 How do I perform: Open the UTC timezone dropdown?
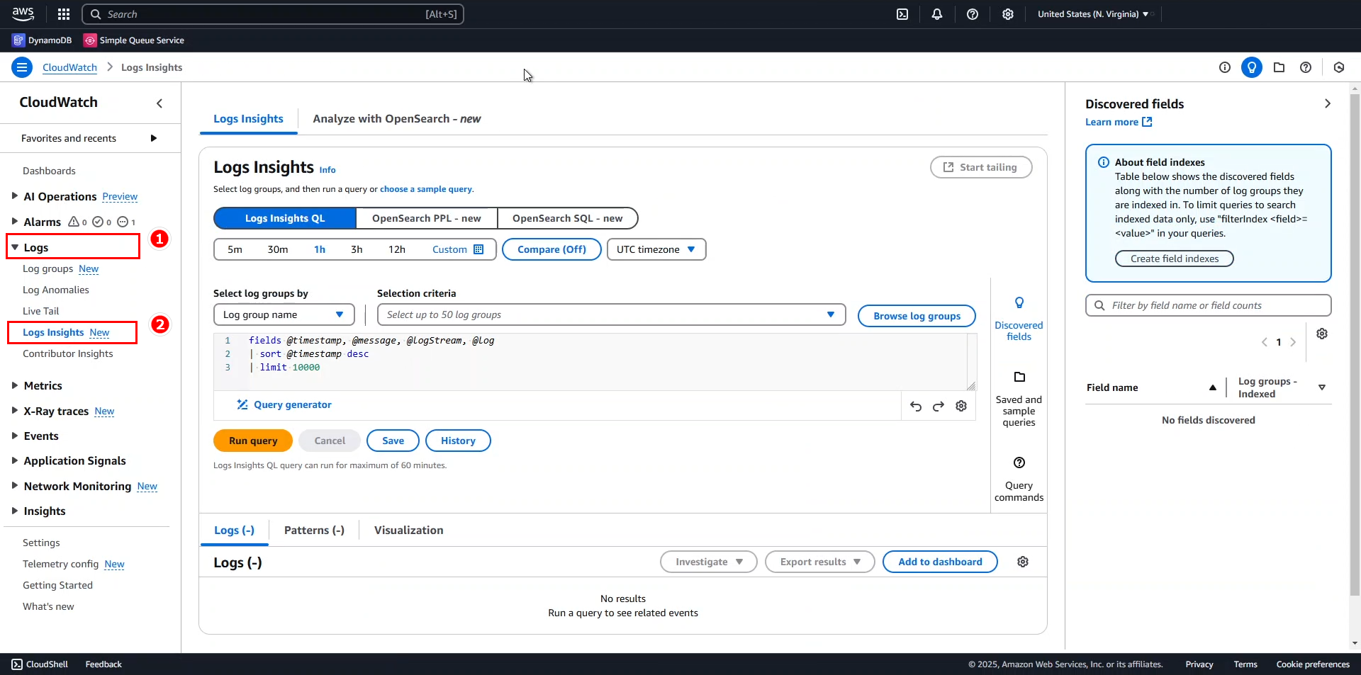pos(656,249)
